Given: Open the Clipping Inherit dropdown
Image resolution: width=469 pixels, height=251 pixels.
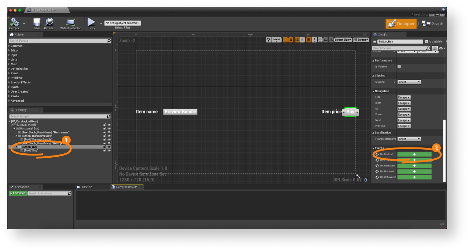Looking at the screenshot, I should pos(409,82).
